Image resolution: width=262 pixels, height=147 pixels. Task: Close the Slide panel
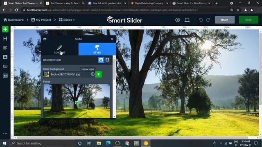click(x=112, y=39)
